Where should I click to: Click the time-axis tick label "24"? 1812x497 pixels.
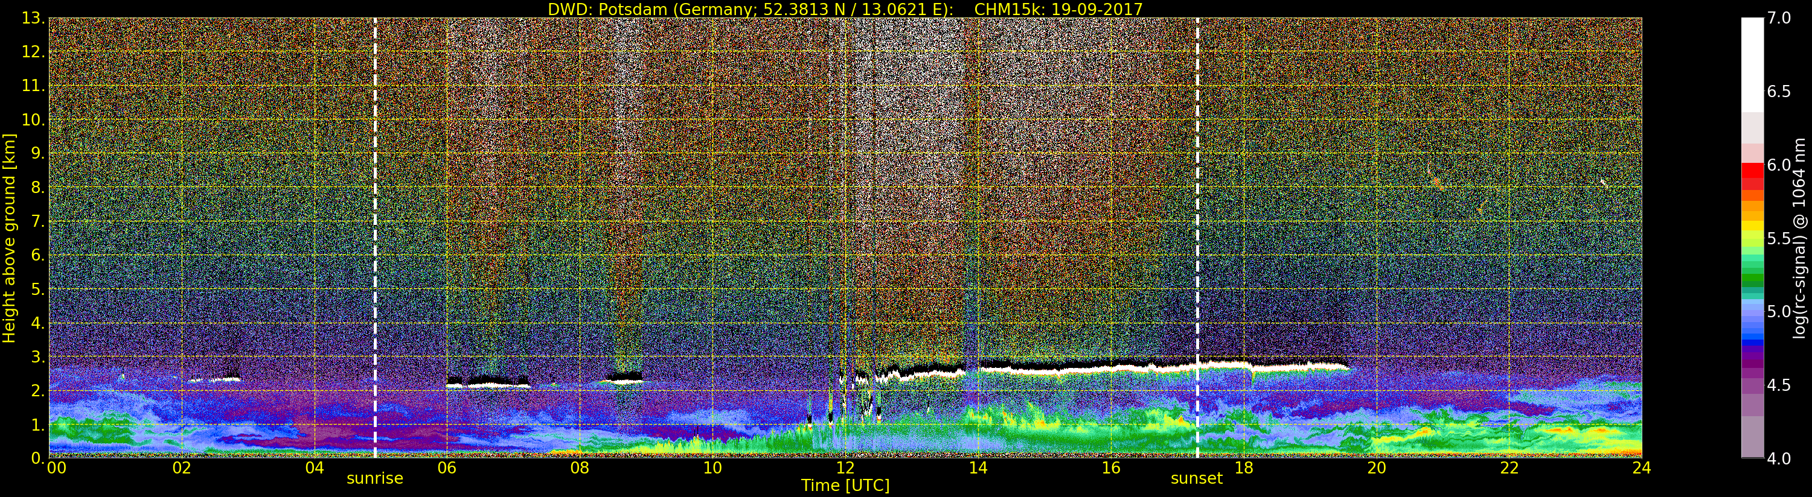1642,467
